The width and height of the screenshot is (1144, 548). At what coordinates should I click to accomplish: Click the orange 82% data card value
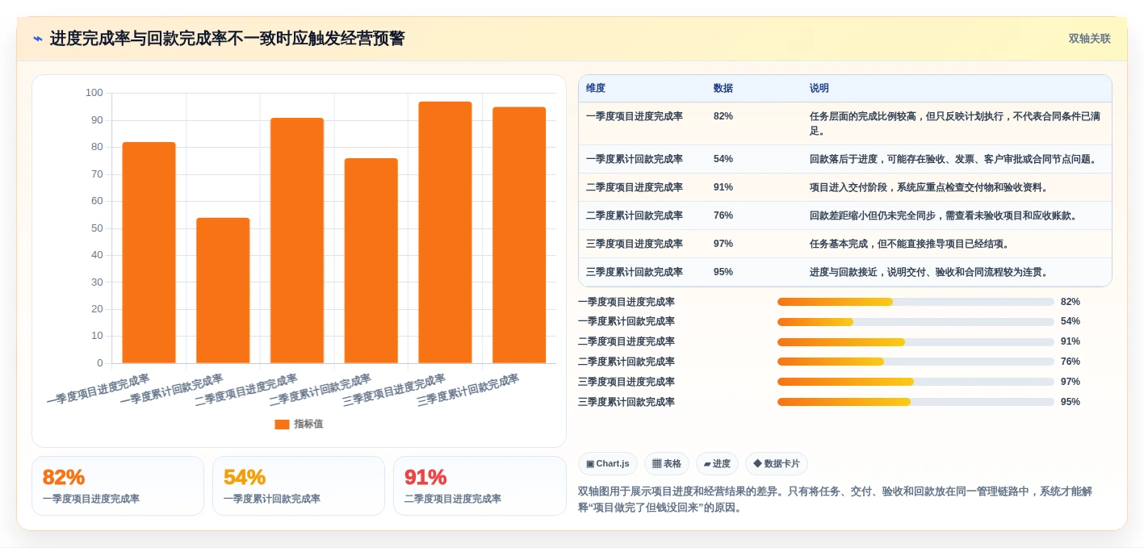click(x=64, y=478)
